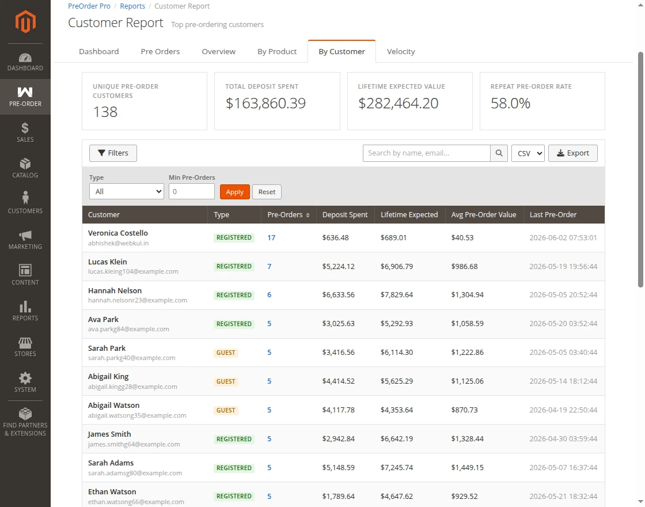Open Find Partners & Extensions
The width and height of the screenshot is (645, 507).
click(25, 422)
